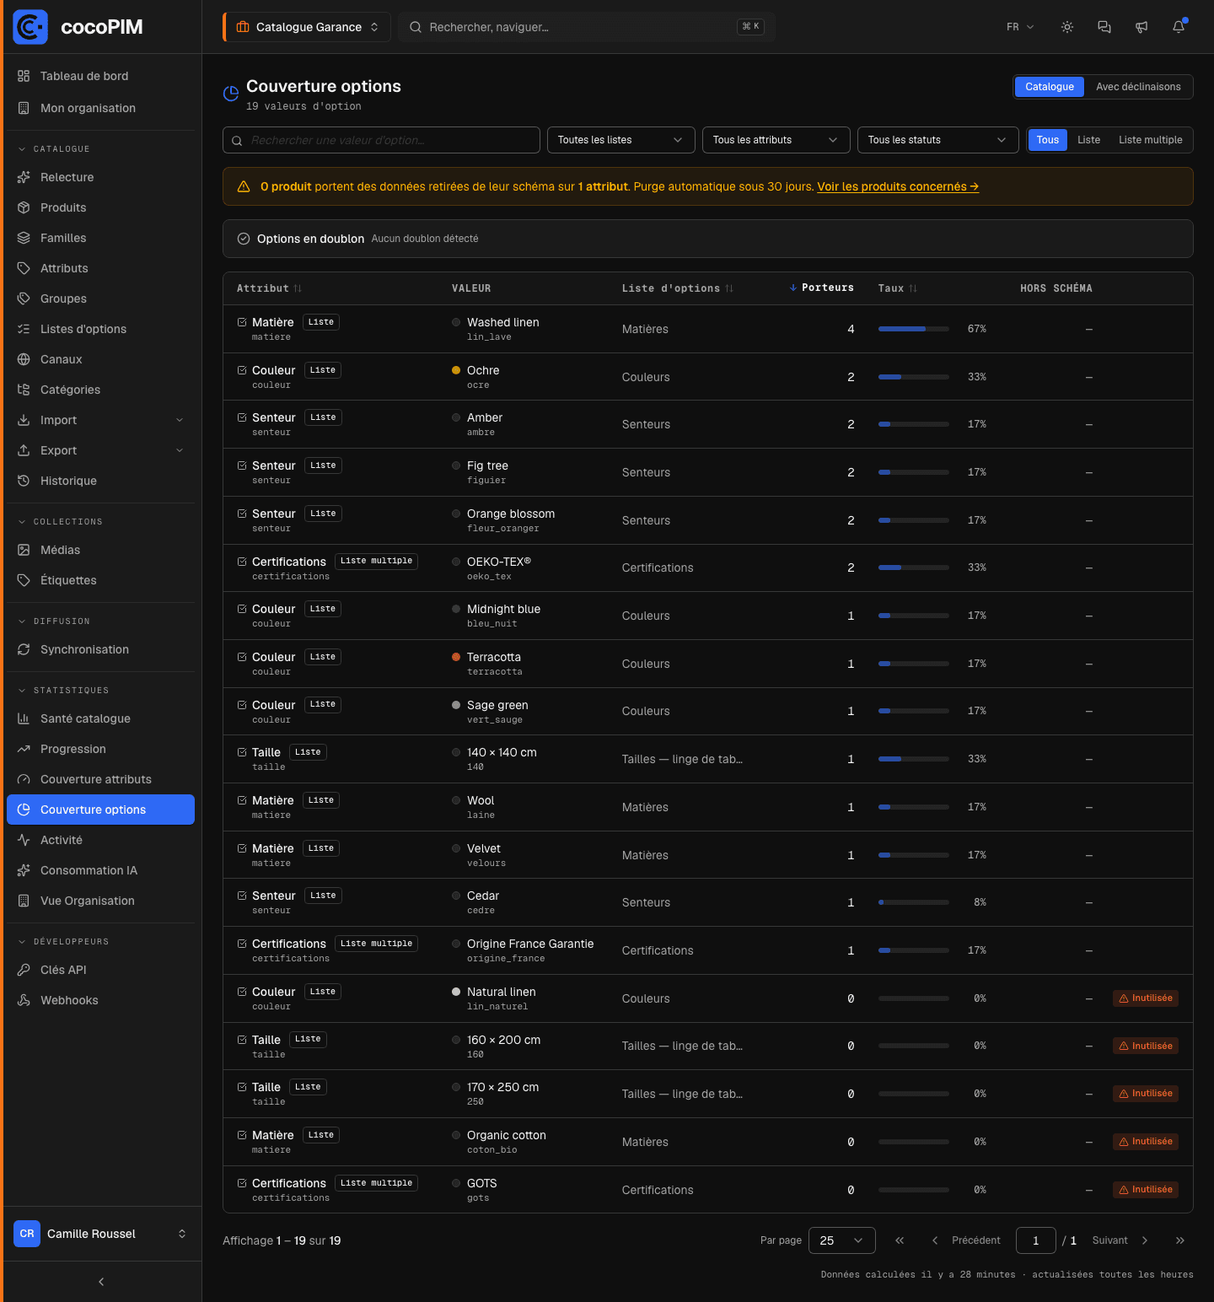Viewport: 1214px width, 1302px height.
Task: Open Médias in the sidebar
Action: tap(100, 550)
